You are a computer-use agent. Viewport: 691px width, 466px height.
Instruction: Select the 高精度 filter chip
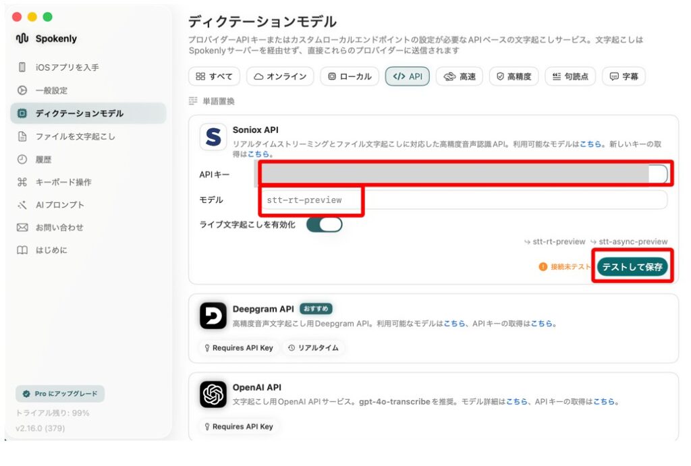pos(514,77)
